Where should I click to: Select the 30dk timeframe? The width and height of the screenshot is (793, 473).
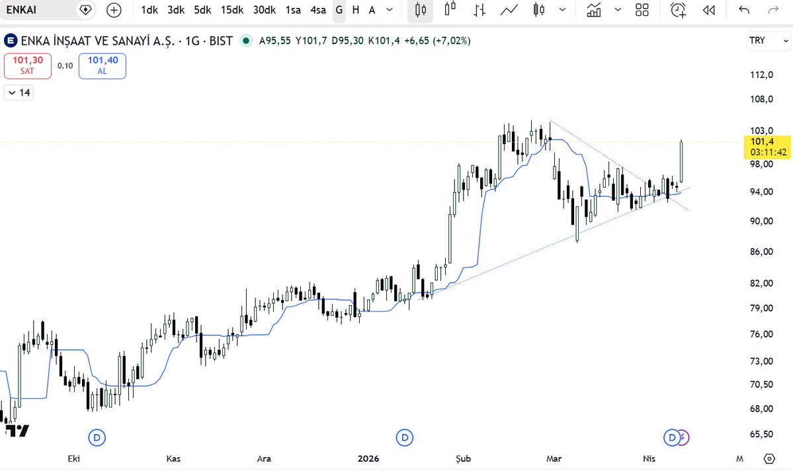tap(264, 10)
